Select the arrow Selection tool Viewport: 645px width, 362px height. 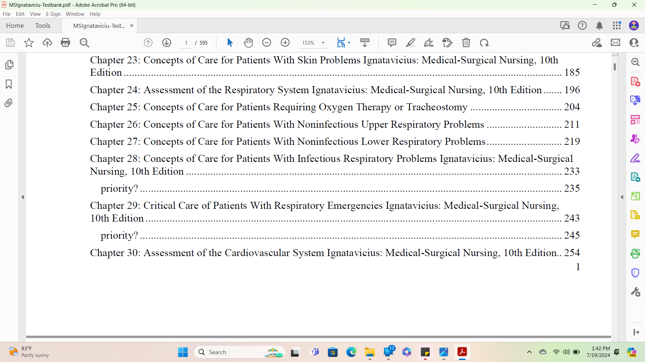tap(230, 43)
